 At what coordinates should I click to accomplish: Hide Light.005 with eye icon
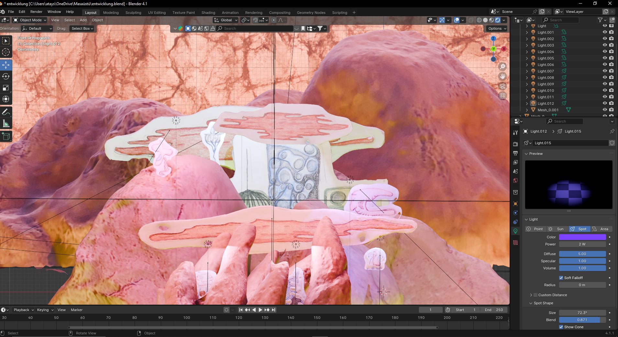pyautogui.click(x=604, y=58)
